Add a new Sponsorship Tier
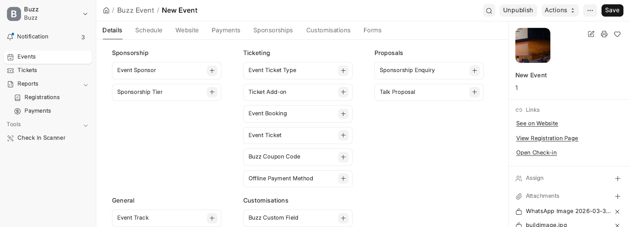This screenshot has height=227, width=630. (212, 92)
